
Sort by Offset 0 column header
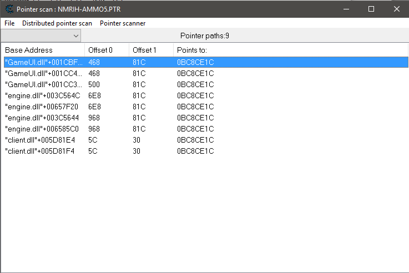click(x=100, y=50)
